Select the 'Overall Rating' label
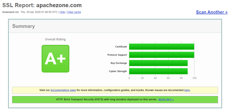231x112 pixels. 55,39
